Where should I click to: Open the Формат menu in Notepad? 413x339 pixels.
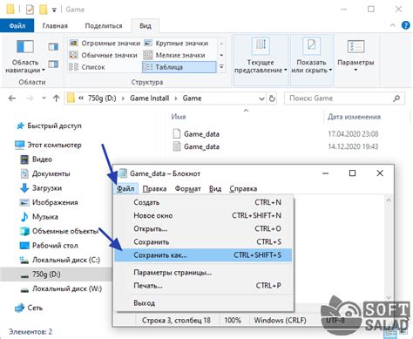coord(187,189)
